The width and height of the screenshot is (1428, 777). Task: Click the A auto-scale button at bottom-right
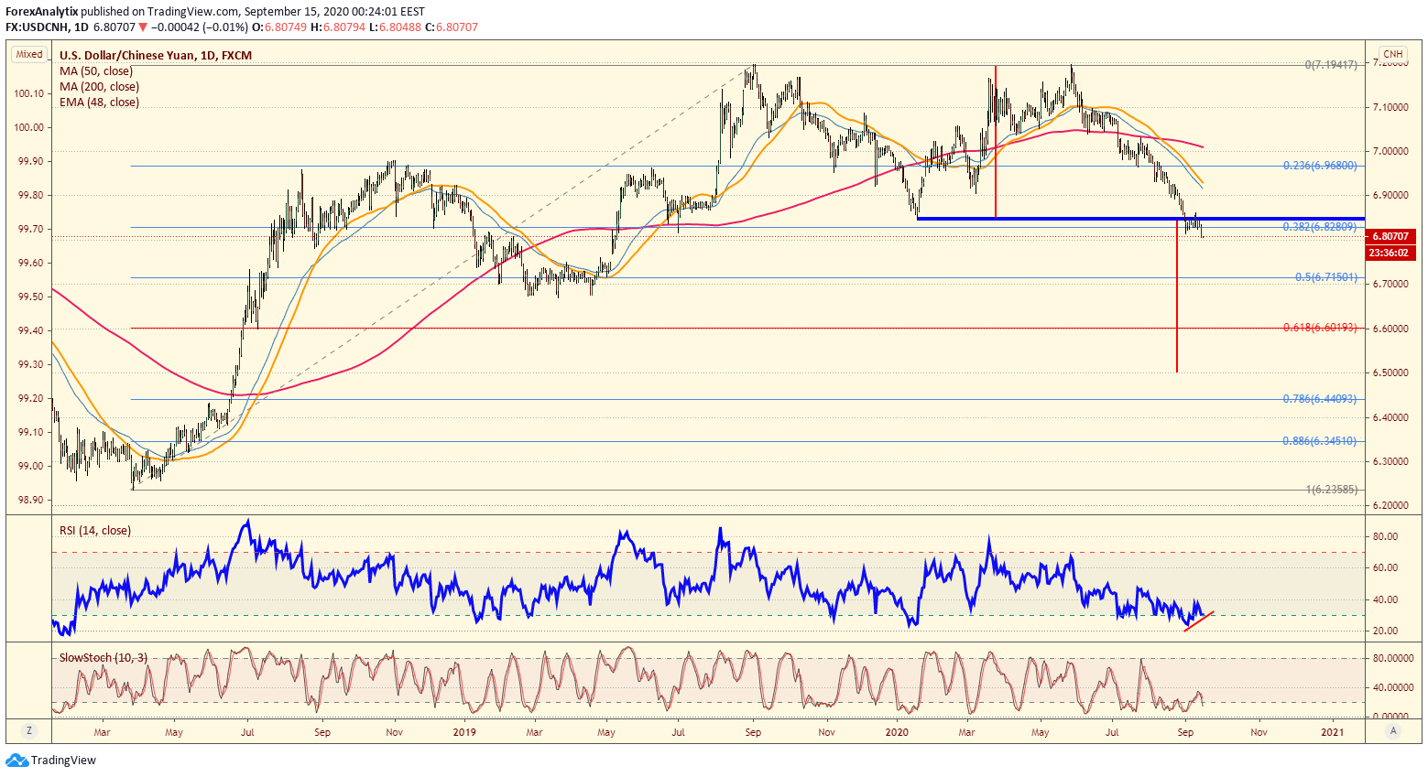click(1393, 730)
